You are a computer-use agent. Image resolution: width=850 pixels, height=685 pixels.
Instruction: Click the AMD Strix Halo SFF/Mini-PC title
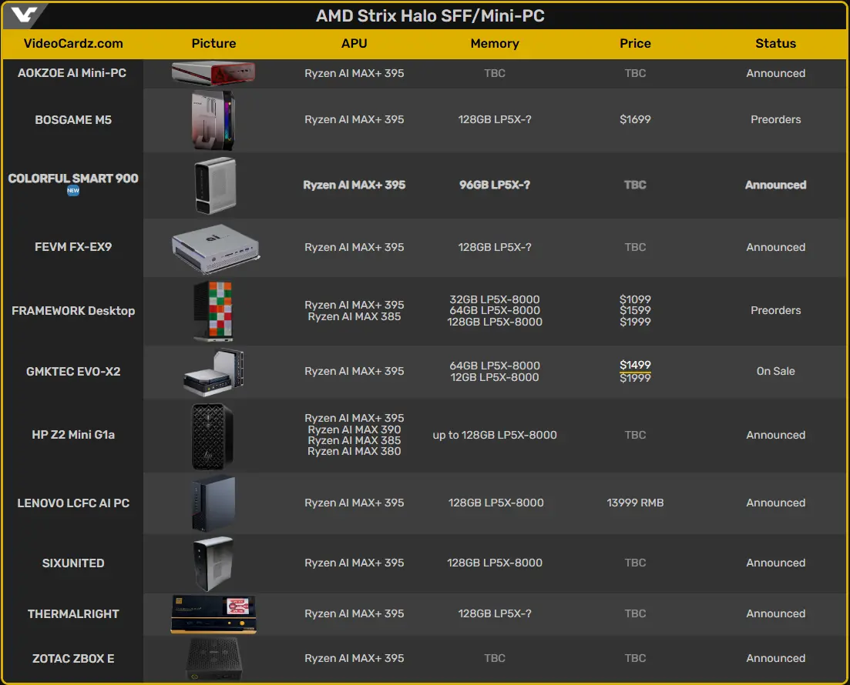point(431,15)
